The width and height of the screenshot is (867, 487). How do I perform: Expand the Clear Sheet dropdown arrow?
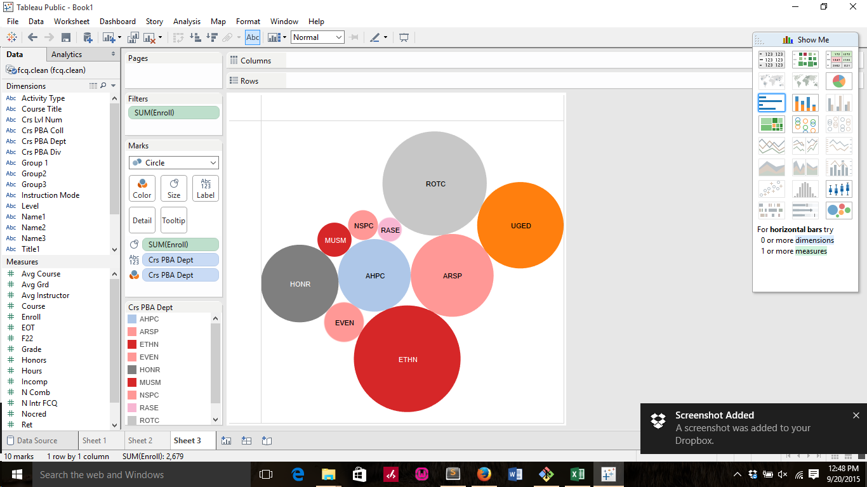[161, 38]
